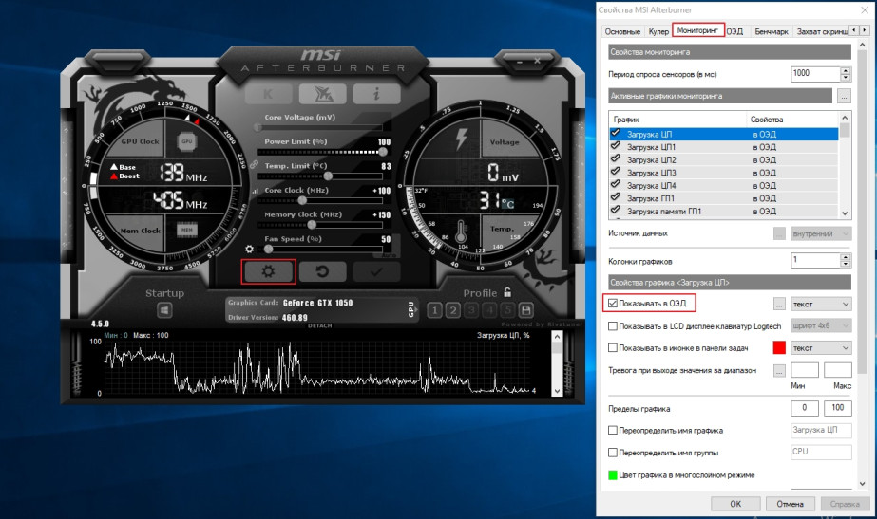Click the graph limit minimum field showing 0

tap(804, 408)
